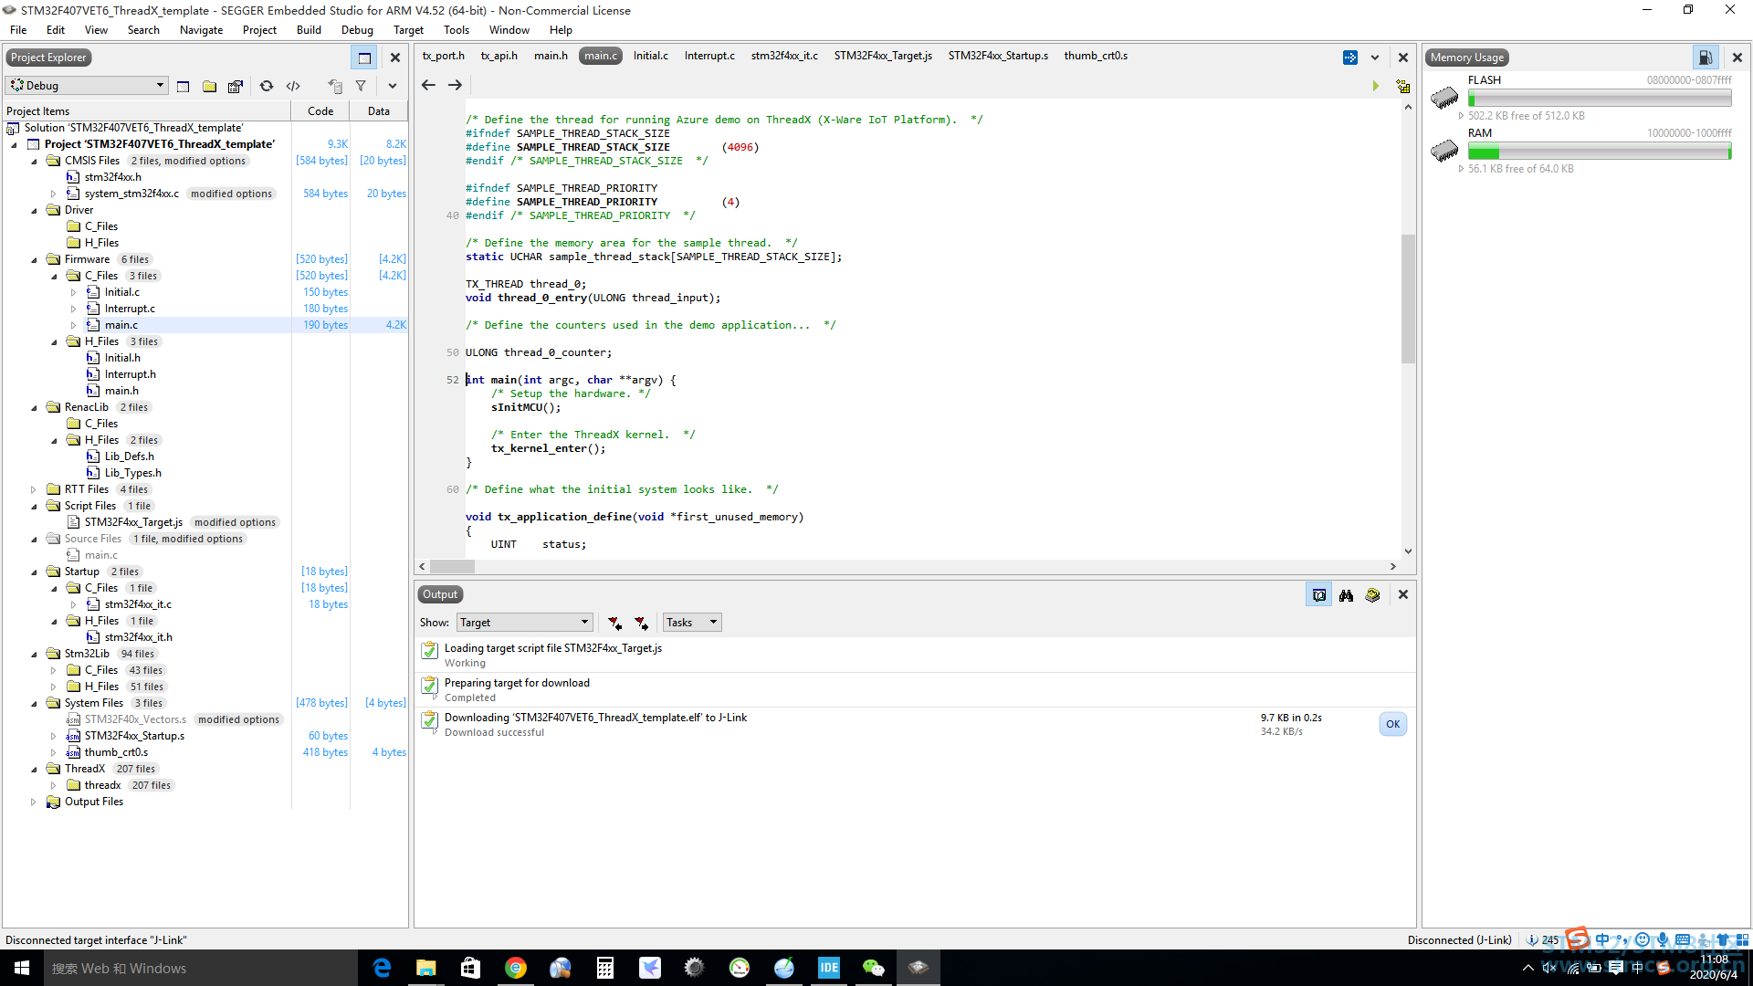Open the Navigate menu
The width and height of the screenshot is (1753, 986).
tap(201, 30)
